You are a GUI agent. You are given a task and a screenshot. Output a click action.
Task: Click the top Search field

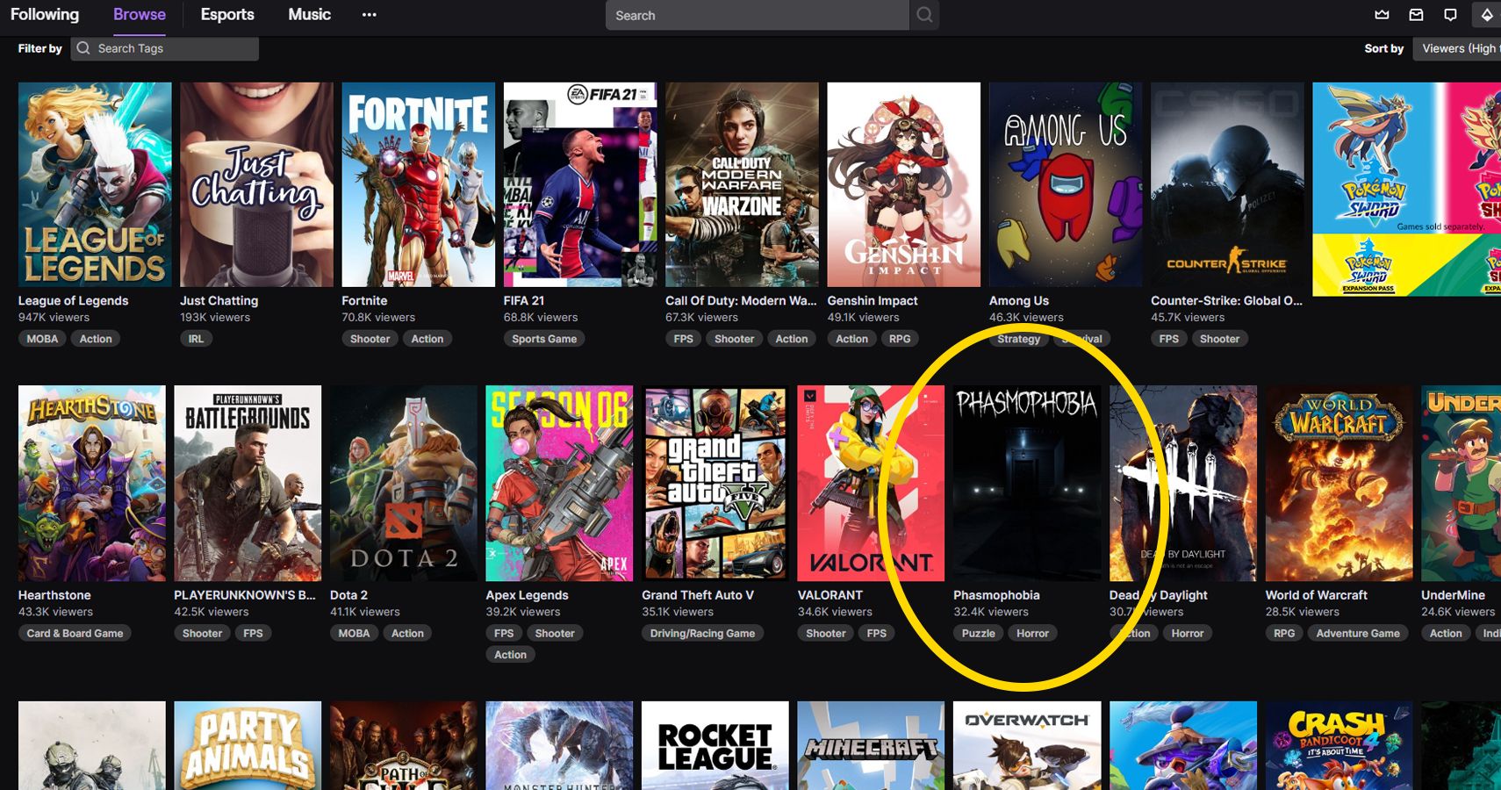click(758, 15)
